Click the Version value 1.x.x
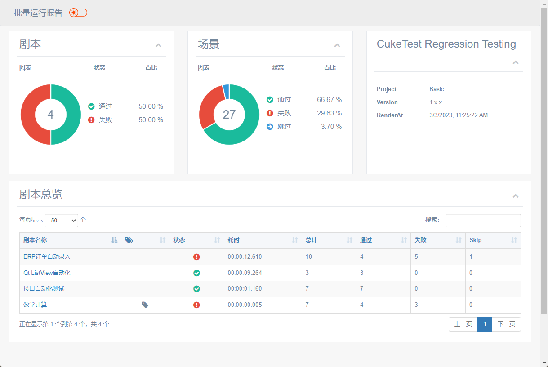 (436, 102)
